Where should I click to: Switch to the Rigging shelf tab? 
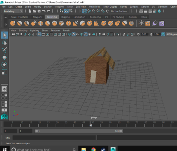66,17
